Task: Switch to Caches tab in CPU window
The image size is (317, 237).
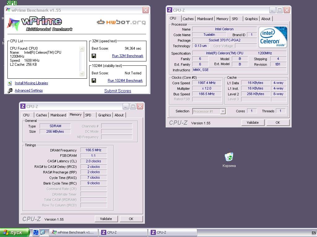Action: pos(188,19)
